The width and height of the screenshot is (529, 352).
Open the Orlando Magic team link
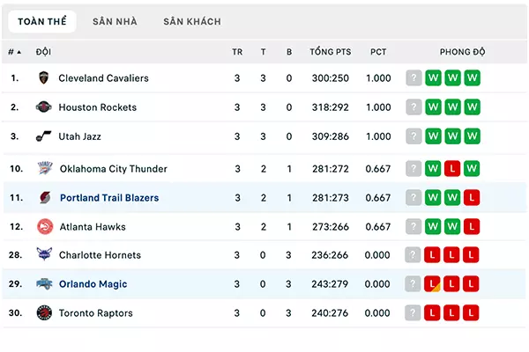coord(93,284)
